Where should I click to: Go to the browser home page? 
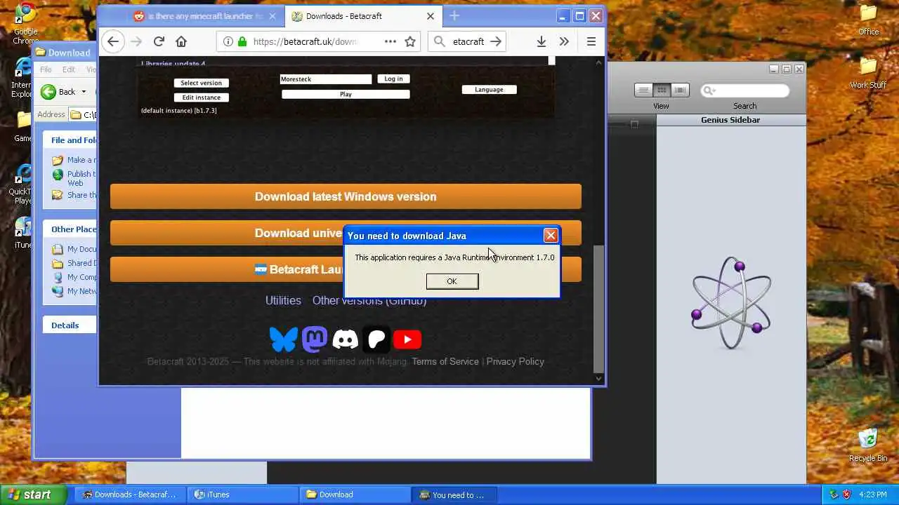click(181, 41)
